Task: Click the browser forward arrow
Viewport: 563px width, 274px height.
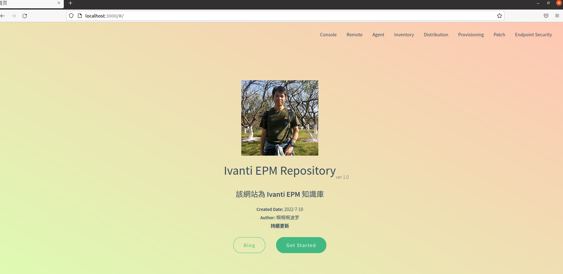Action: (14, 16)
